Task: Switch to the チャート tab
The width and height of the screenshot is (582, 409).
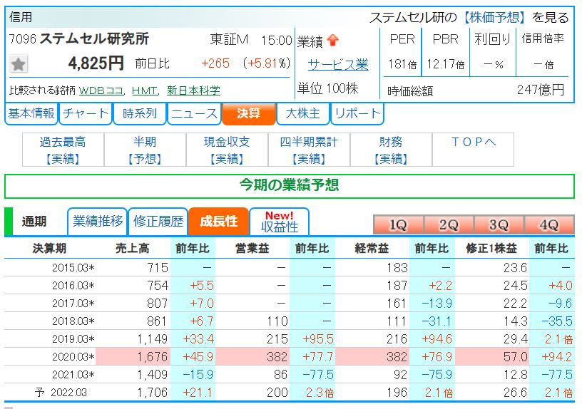Action: [86, 113]
